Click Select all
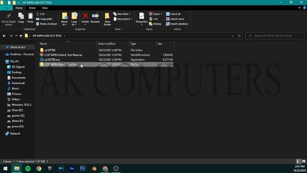This screenshot has width=307, height=173. [x=173, y=14]
